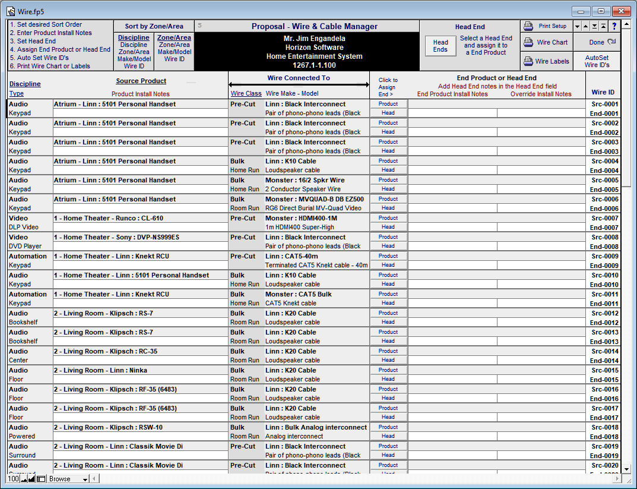Viewport: 637px width, 489px height.
Task: Click the zoom out mountain icon
Action: pyautogui.click(x=24, y=479)
